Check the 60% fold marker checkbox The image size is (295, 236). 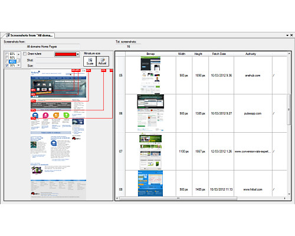click(x=7, y=54)
